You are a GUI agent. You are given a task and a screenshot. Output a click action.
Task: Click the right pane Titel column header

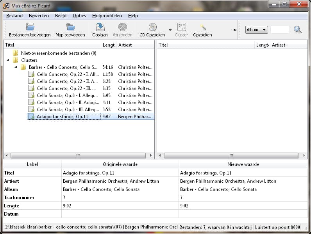[206, 45]
